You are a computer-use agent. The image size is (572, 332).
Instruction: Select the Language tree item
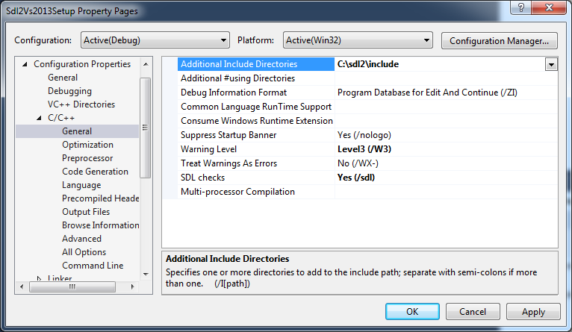pos(81,185)
